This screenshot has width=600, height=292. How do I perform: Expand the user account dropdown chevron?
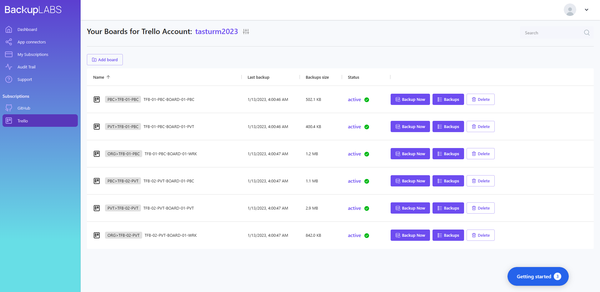[x=587, y=10]
